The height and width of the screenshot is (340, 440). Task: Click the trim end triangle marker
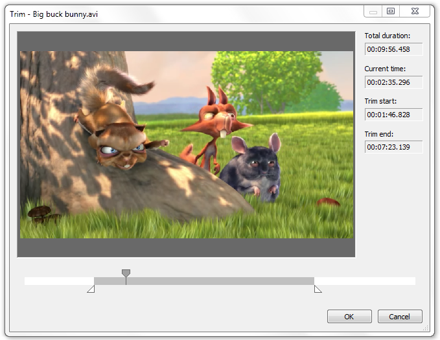pyautogui.click(x=318, y=289)
